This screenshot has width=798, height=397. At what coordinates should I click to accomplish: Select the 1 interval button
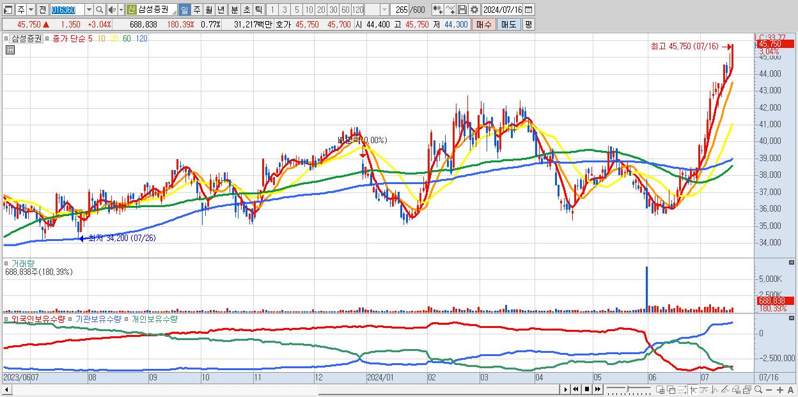[272, 10]
